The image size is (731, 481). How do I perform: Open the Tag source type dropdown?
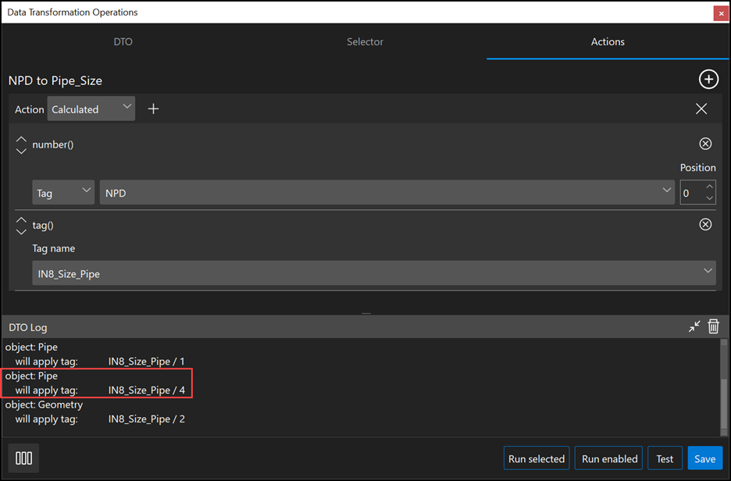click(x=63, y=193)
